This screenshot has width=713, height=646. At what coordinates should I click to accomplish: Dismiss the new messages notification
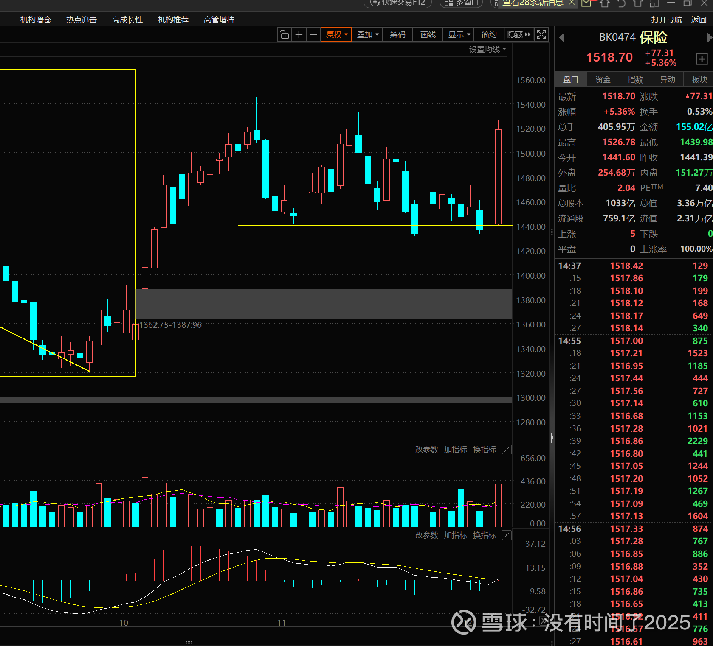[x=572, y=3]
